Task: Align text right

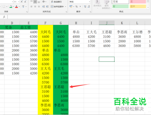Action: (x=39, y=7)
